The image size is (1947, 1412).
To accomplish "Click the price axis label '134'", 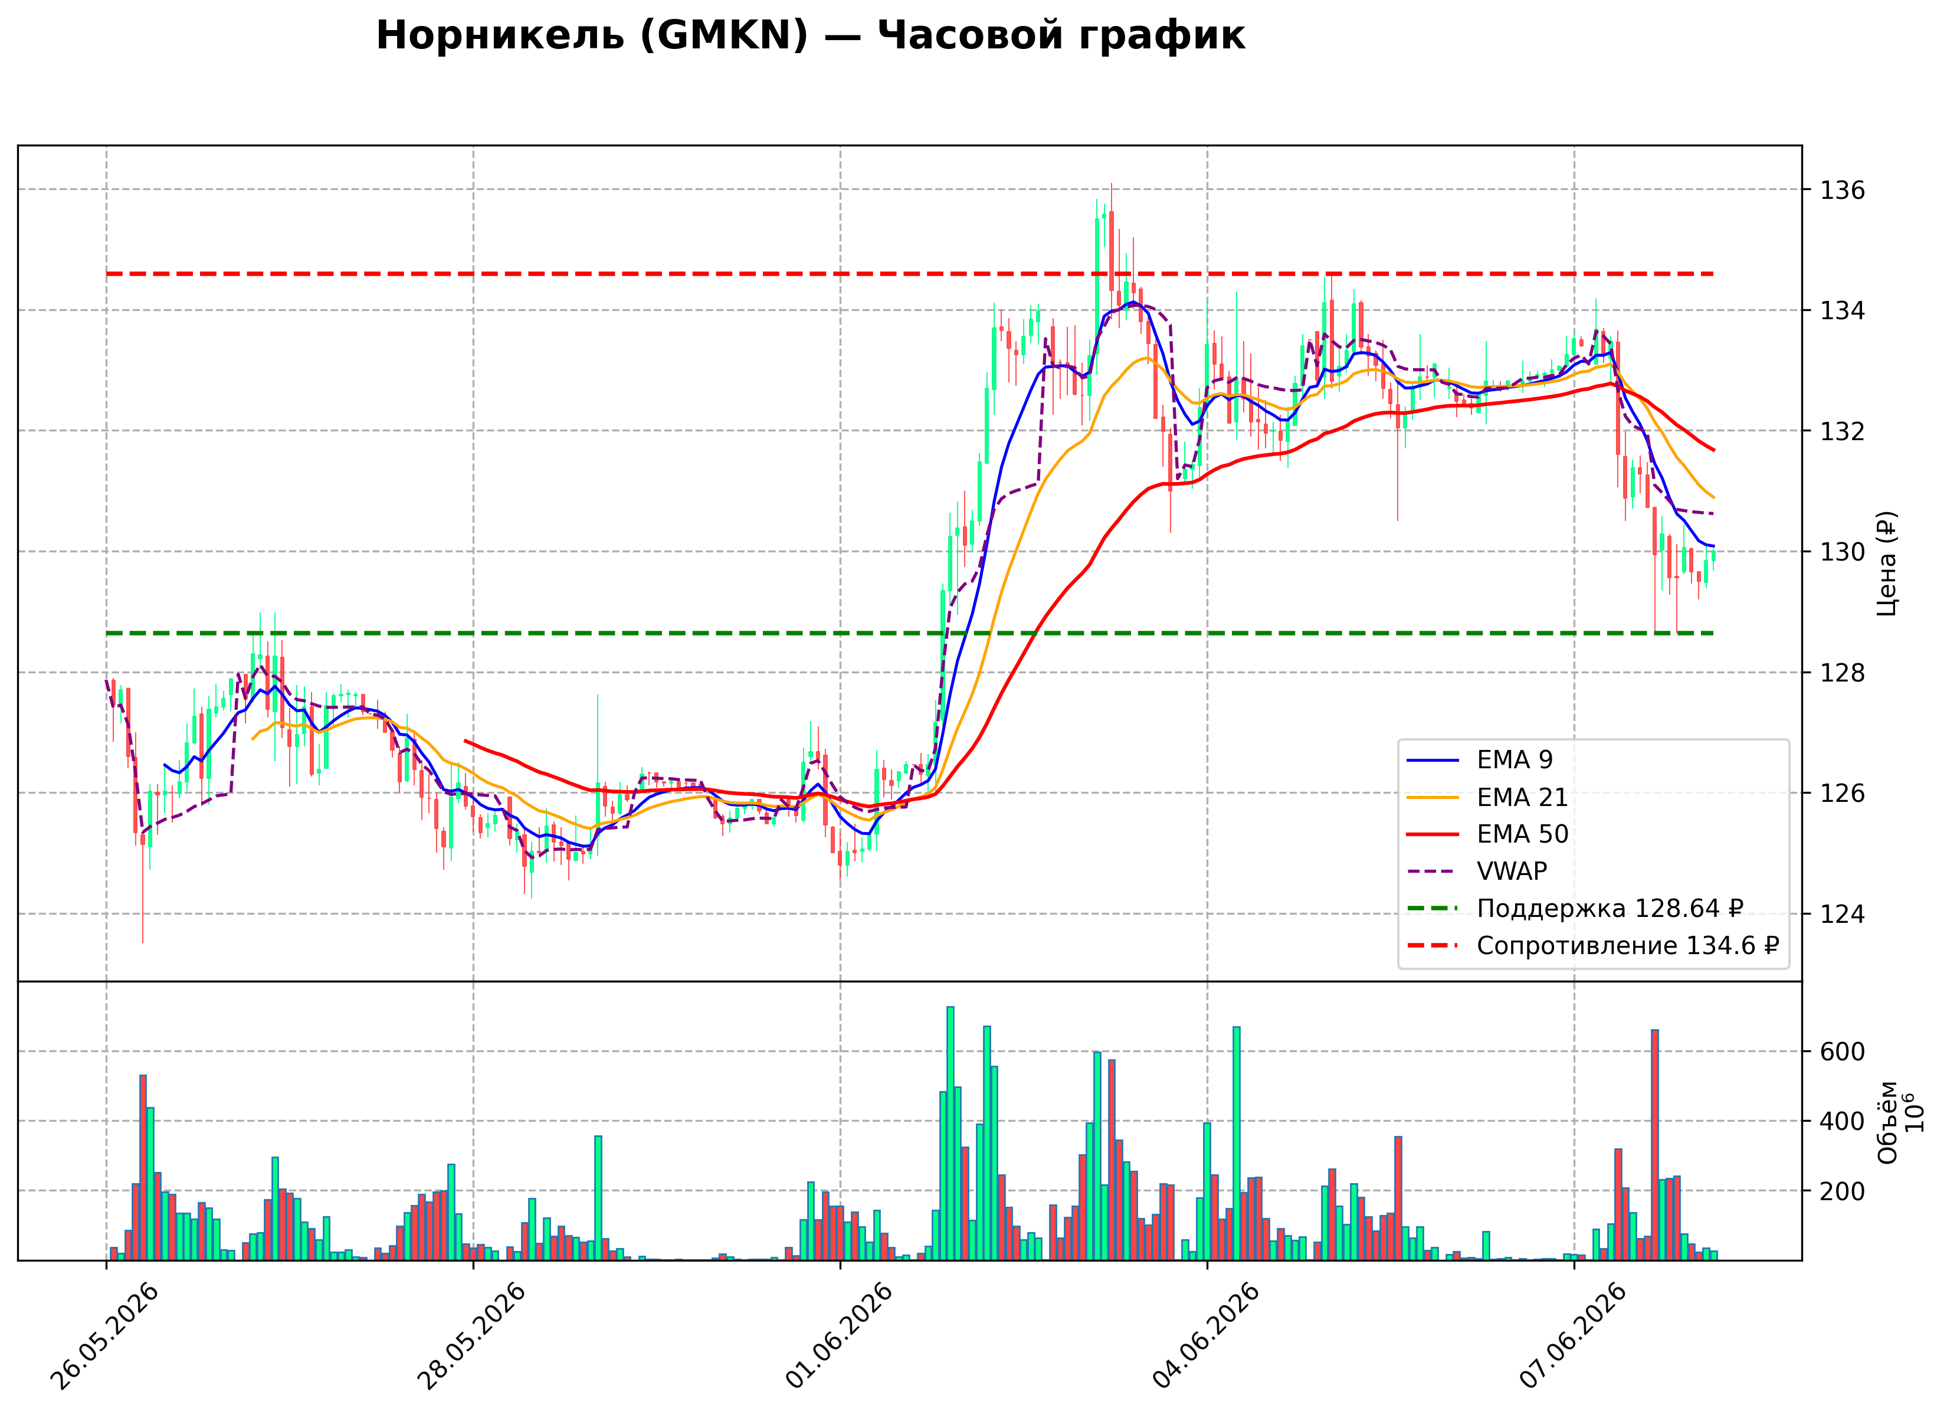I will coord(1843,311).
